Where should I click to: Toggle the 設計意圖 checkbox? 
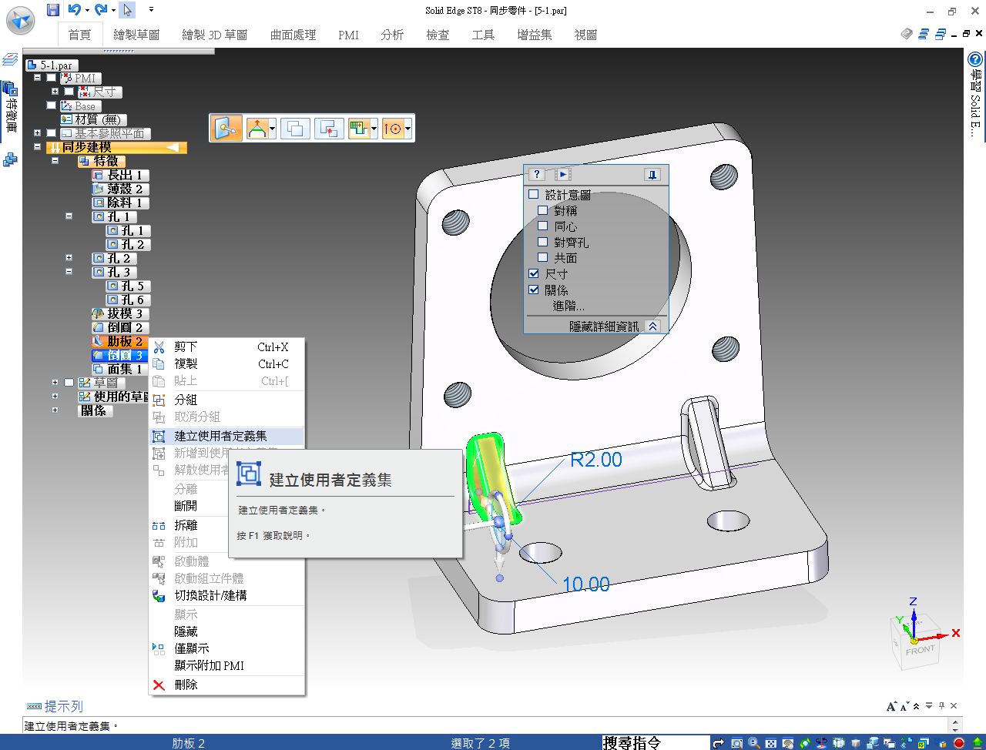click(533, 194)
